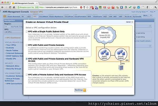Screen dimensions: 158x106
Task: Open Route Tables in navigation
Action: pyautogui.click(x=12, y=50)
